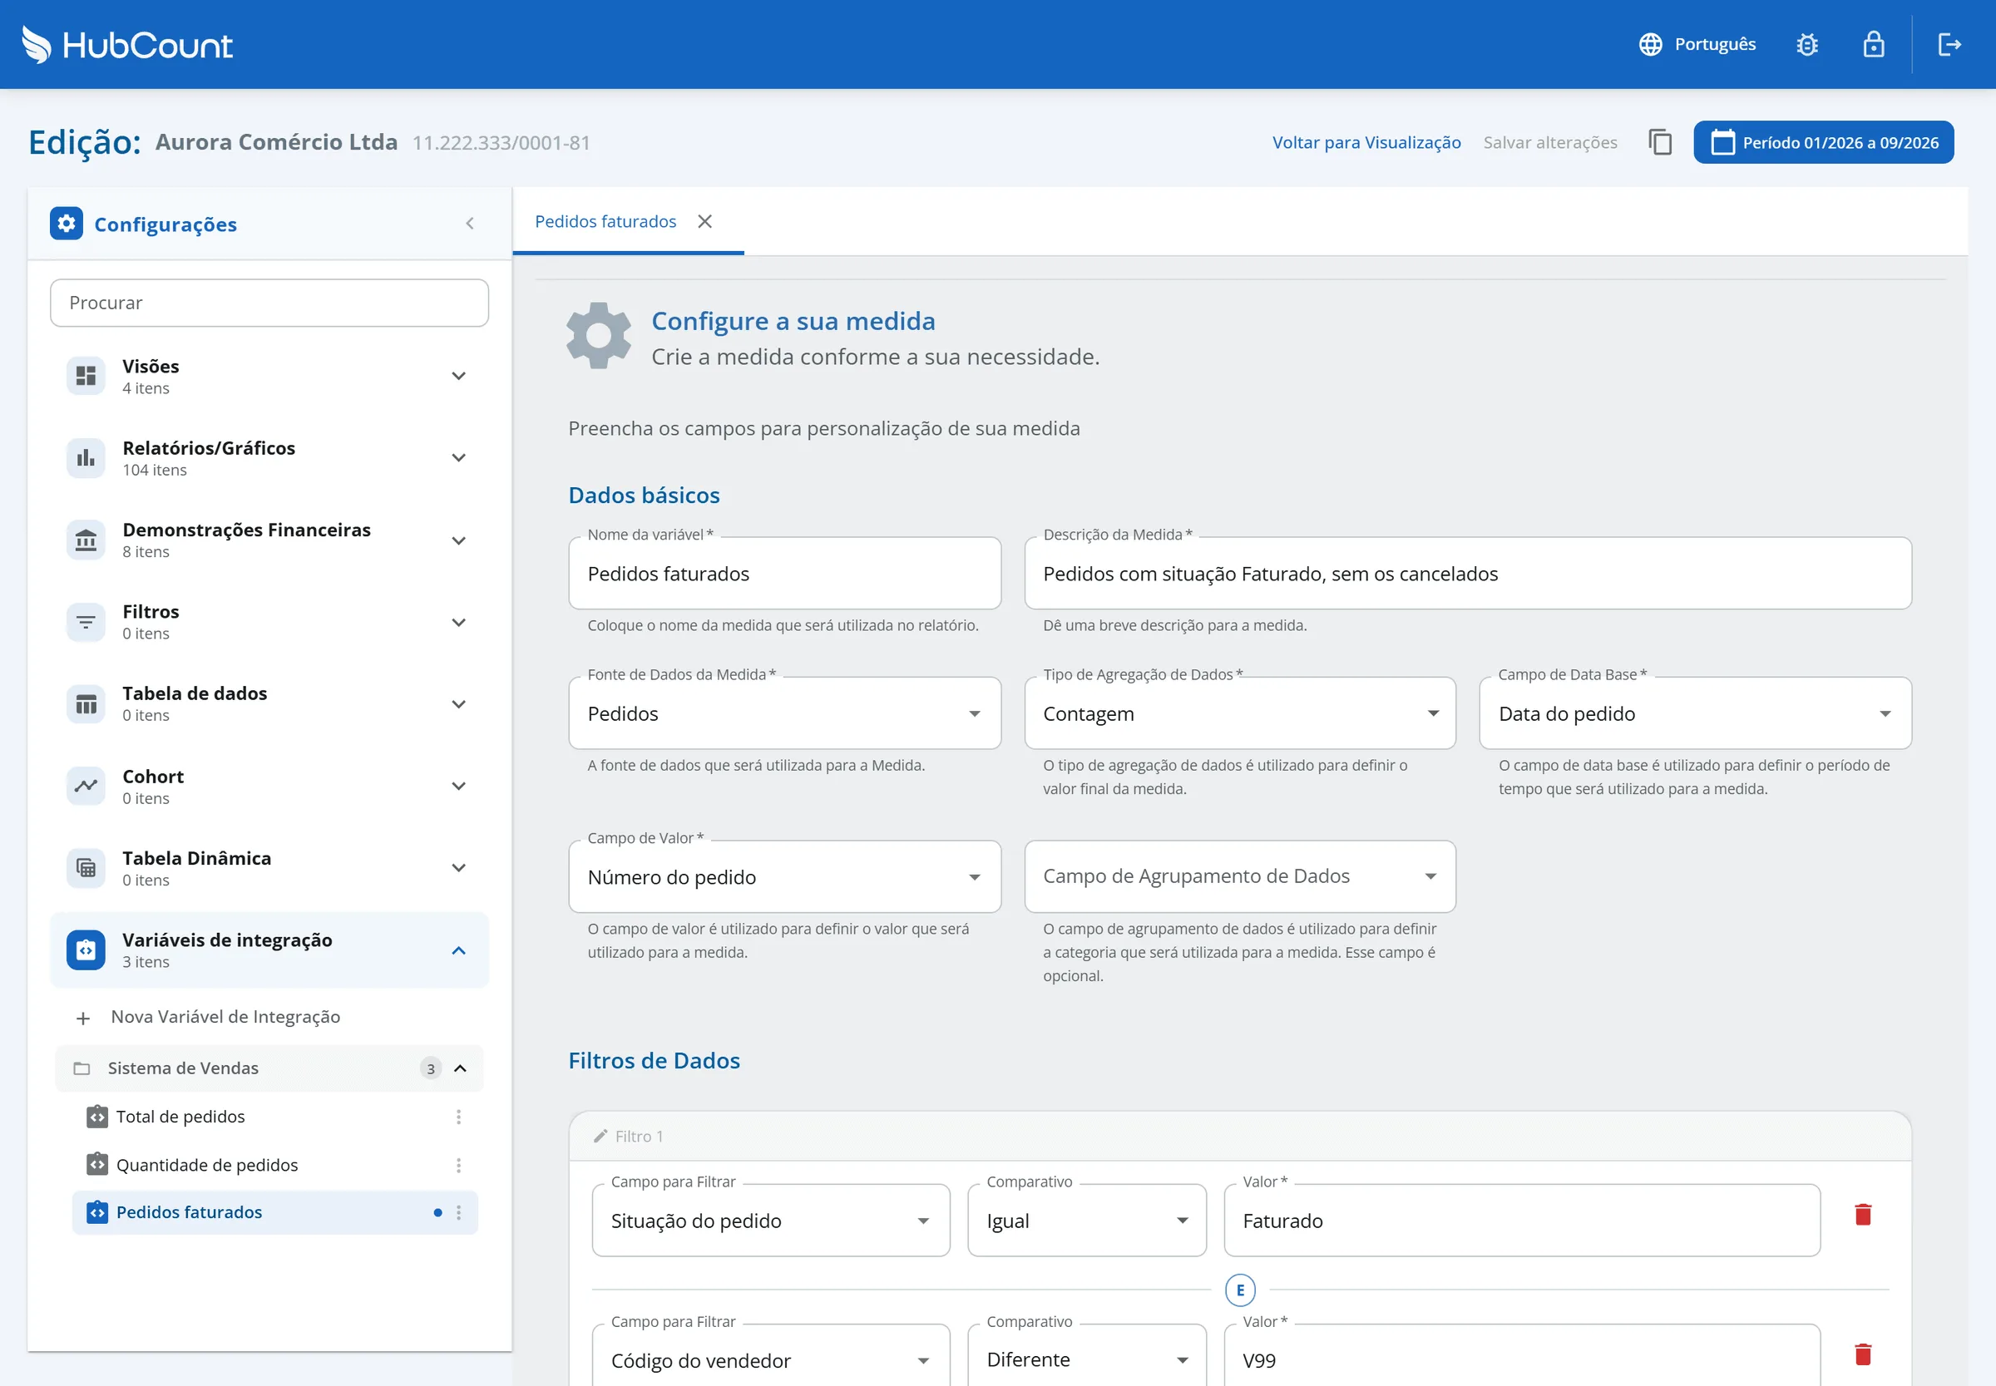The width and height of the screenshot is (1996, 1386).
Task: Collapse the Variáveis de integração section
Action: tap(458, 950)
